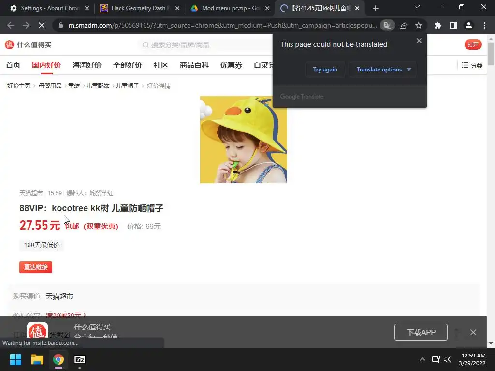The image size is (495, 371).
Task: Click the Chrome taskbar icon
Action: coord(58,359)
